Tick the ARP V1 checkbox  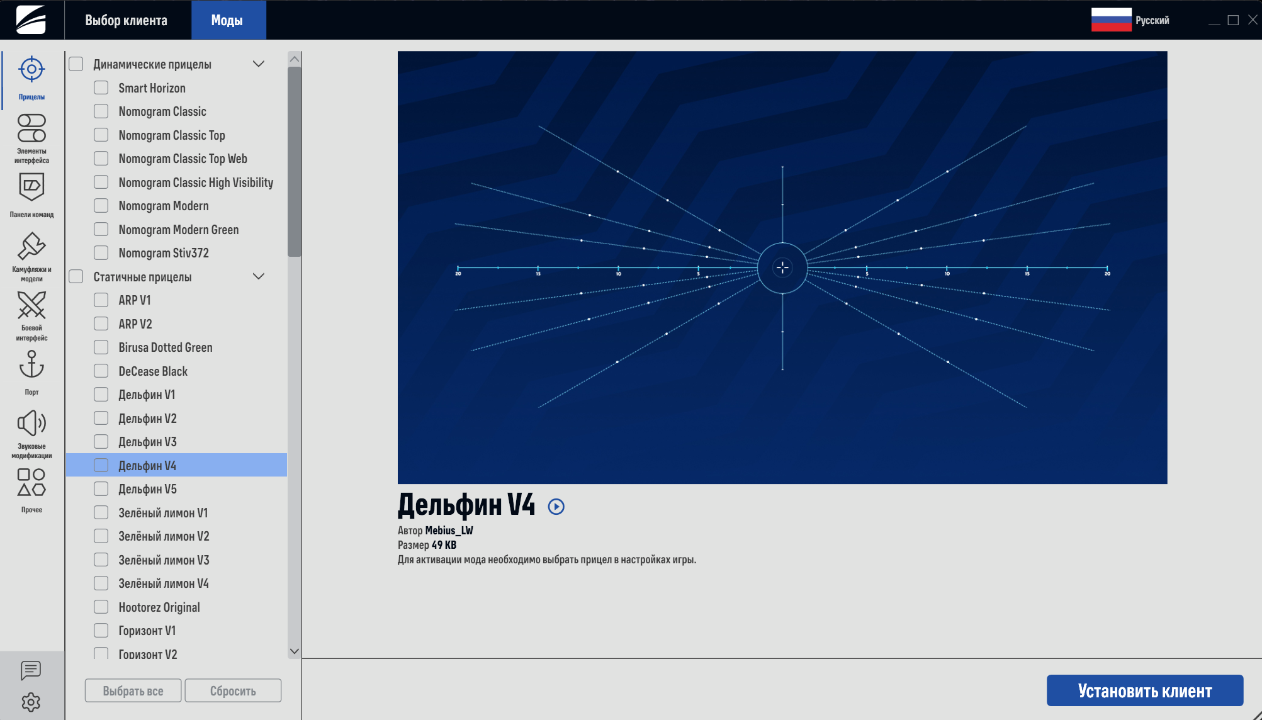click(101, 300)
